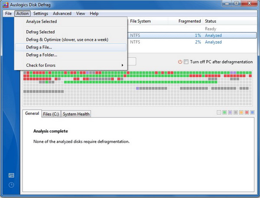The image size is (260, 198).
Task: Click the orange legend swatch
Action: pyautogui.click(x=241, y=113)
